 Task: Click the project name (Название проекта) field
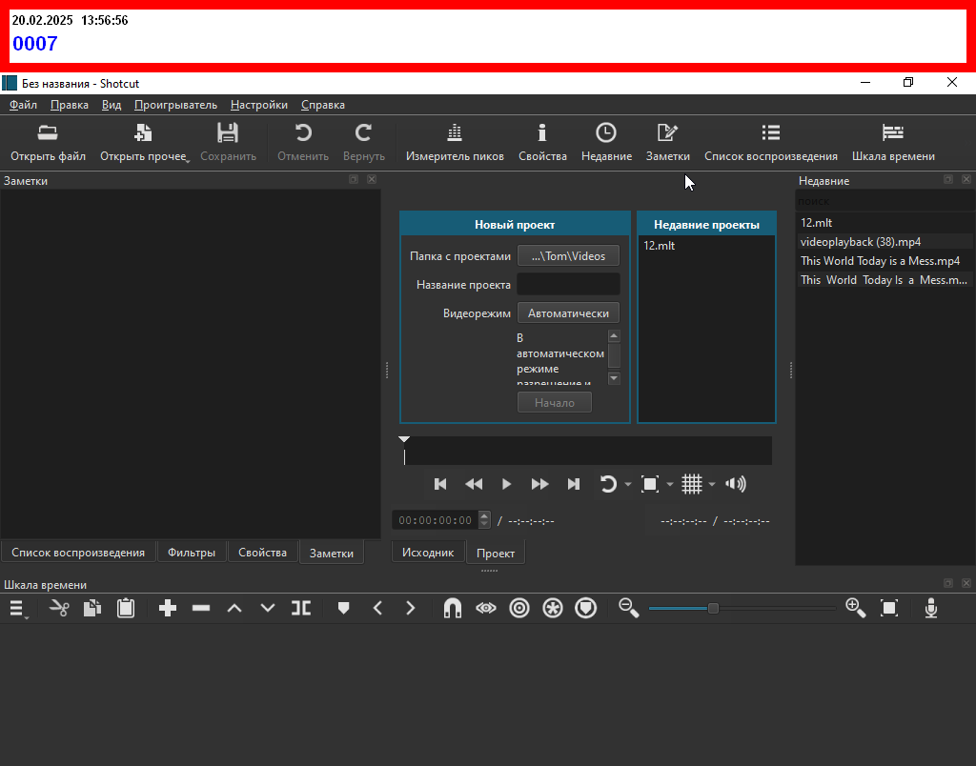coord(568,284)
